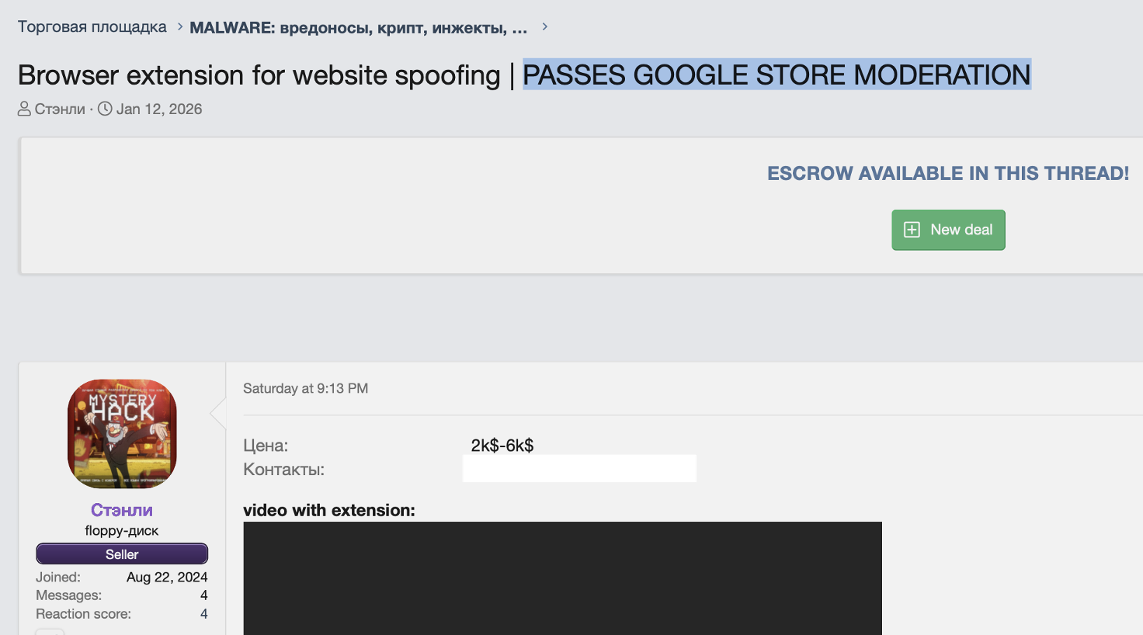Click the Mystery Hack avatar thumbnail

coord(121,433)
